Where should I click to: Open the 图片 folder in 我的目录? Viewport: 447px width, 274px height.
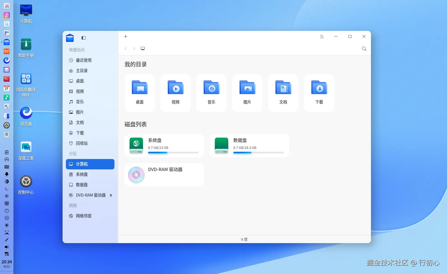pyautogui.click(x=247, y=93)
